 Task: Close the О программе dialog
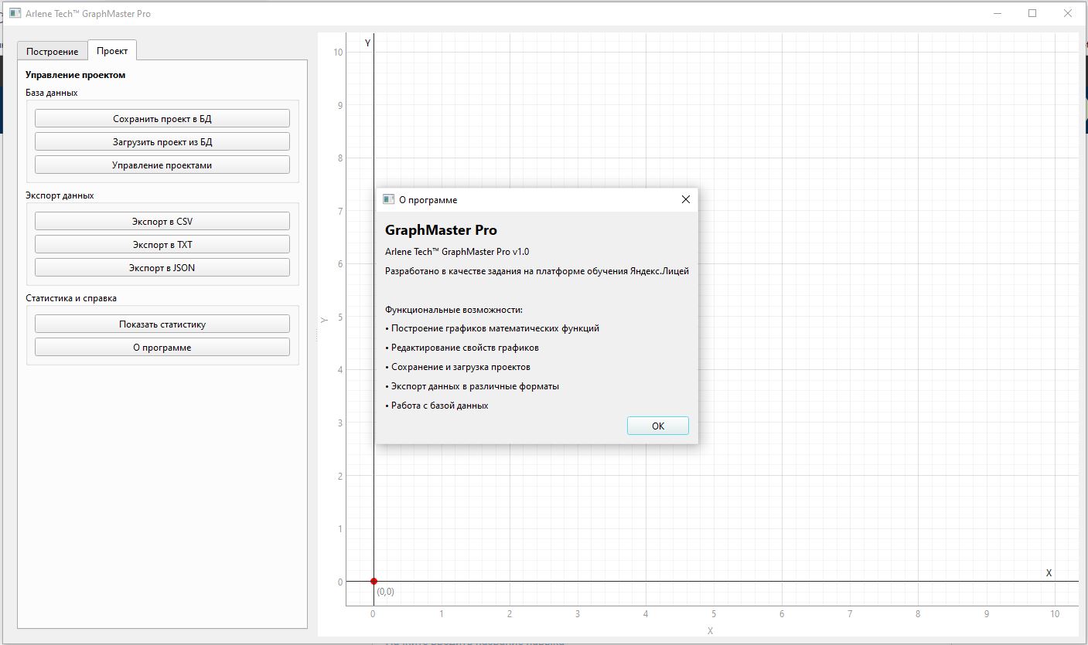685,199
